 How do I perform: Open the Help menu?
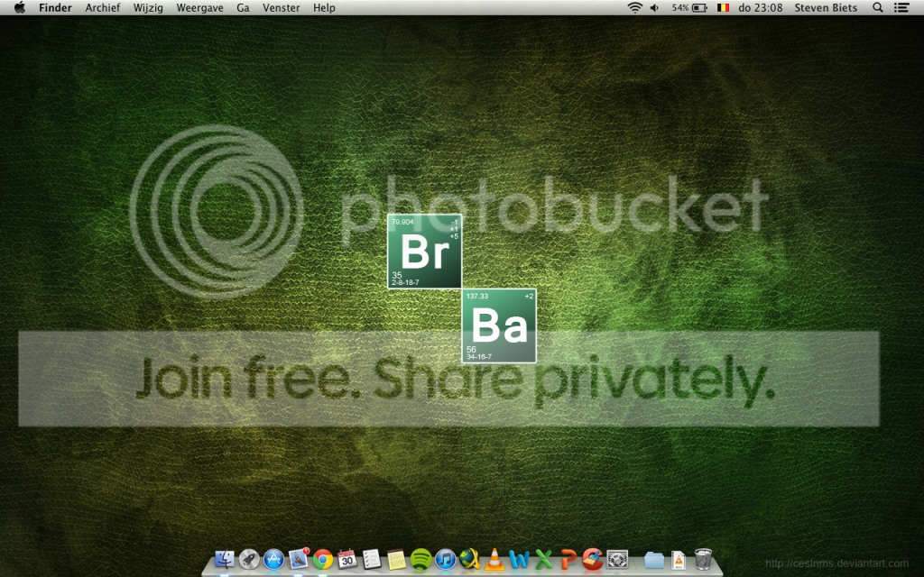(324, 7)
